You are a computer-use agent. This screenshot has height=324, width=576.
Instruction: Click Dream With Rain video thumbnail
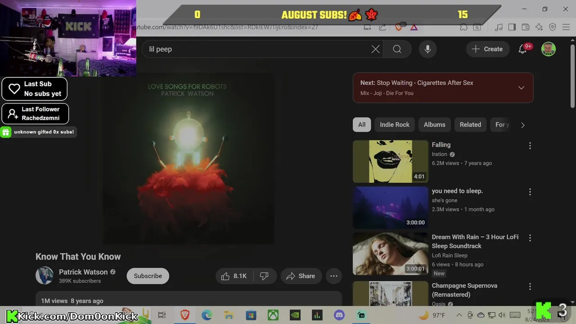(391, 254)
